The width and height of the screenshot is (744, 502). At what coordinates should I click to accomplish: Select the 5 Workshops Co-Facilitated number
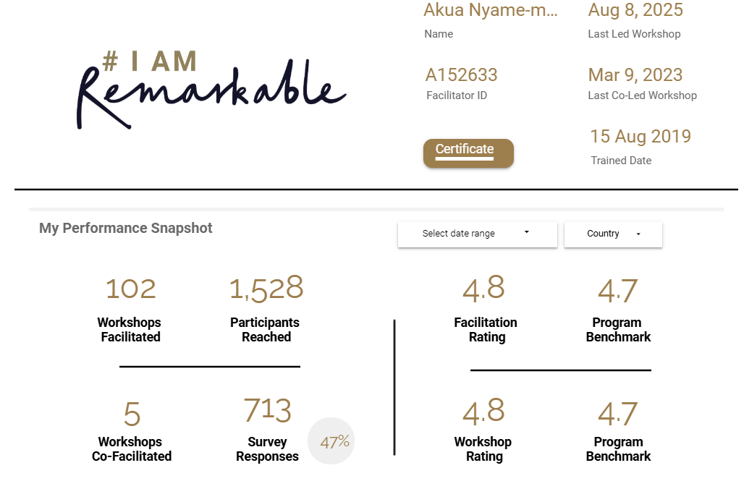tap(132, 414)
